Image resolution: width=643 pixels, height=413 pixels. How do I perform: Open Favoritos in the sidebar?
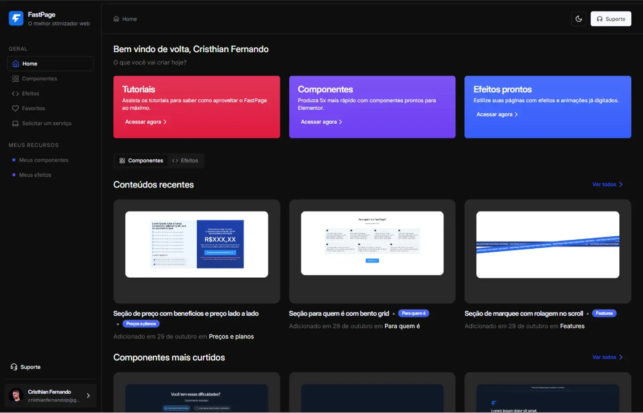click(50, 108)
